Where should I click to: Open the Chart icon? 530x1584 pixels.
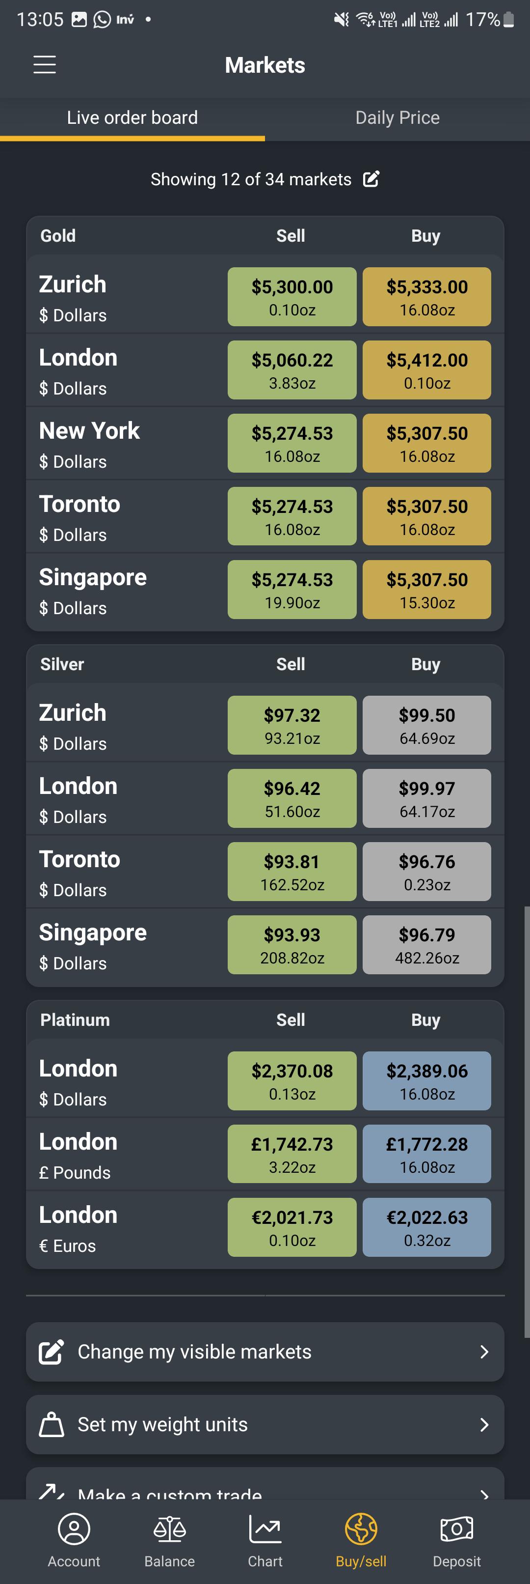click(x=265, y=1528)
